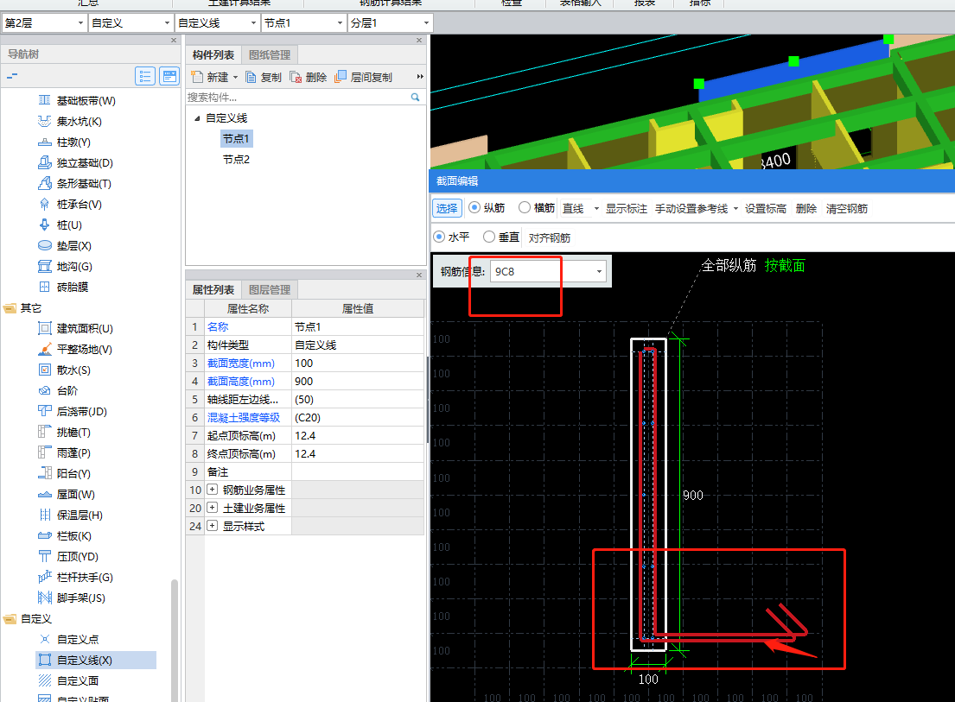Choose the 后浇带(JD) icon
955x702 pixels.
44,411
